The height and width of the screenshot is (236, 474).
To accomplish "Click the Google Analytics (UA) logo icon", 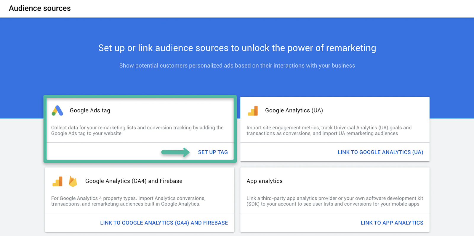I will click(253, 111).
